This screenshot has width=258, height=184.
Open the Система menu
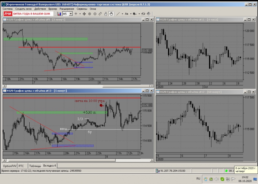coord(7,9)
